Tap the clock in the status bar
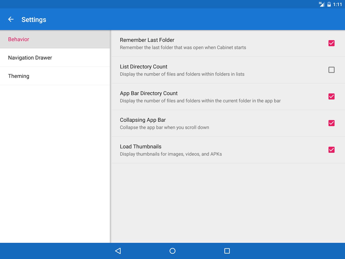 pos(338,4)
